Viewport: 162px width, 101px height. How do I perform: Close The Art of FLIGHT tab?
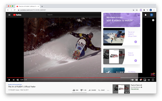coord(38,6)
